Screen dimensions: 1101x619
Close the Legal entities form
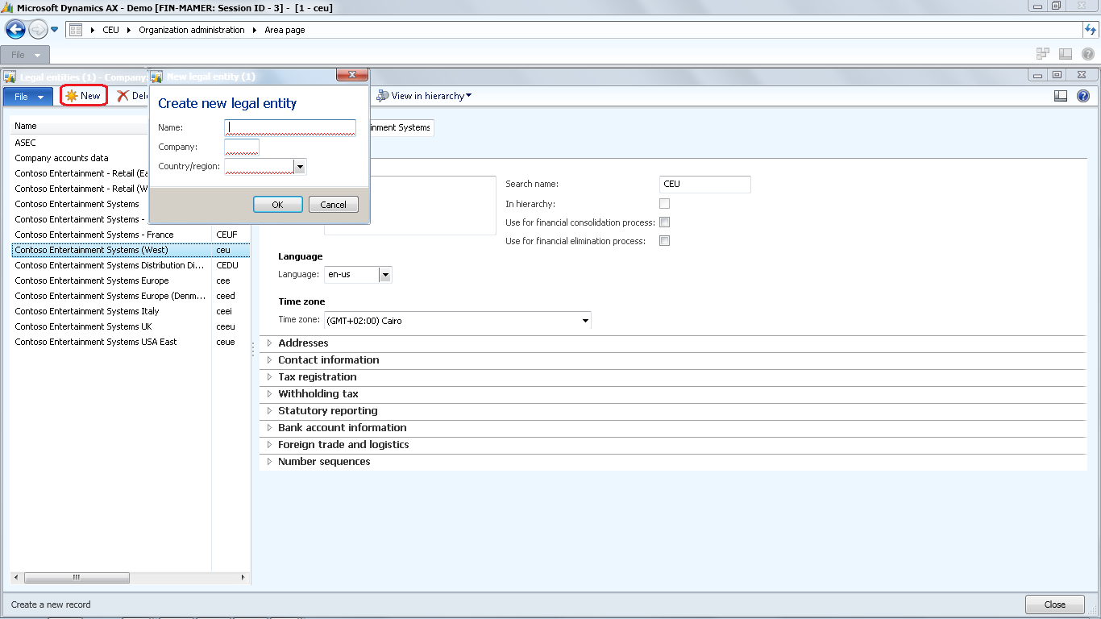(1055, 604)
